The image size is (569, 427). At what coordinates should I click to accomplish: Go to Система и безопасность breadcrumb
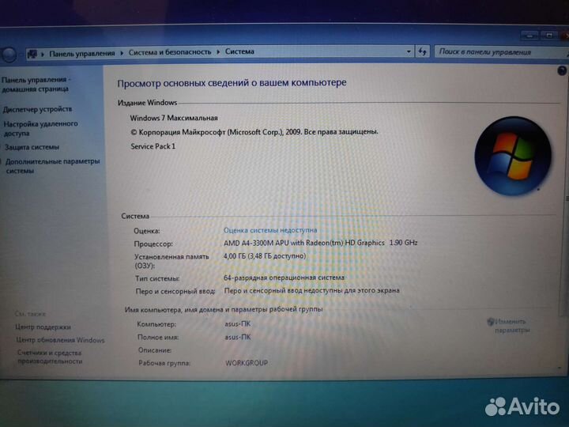(x=169, y=52)
